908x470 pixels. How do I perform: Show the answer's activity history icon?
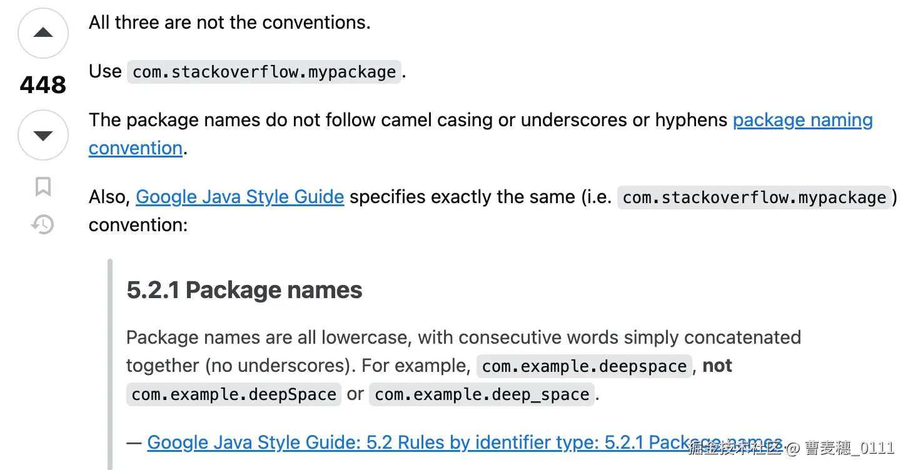point(43,224)
